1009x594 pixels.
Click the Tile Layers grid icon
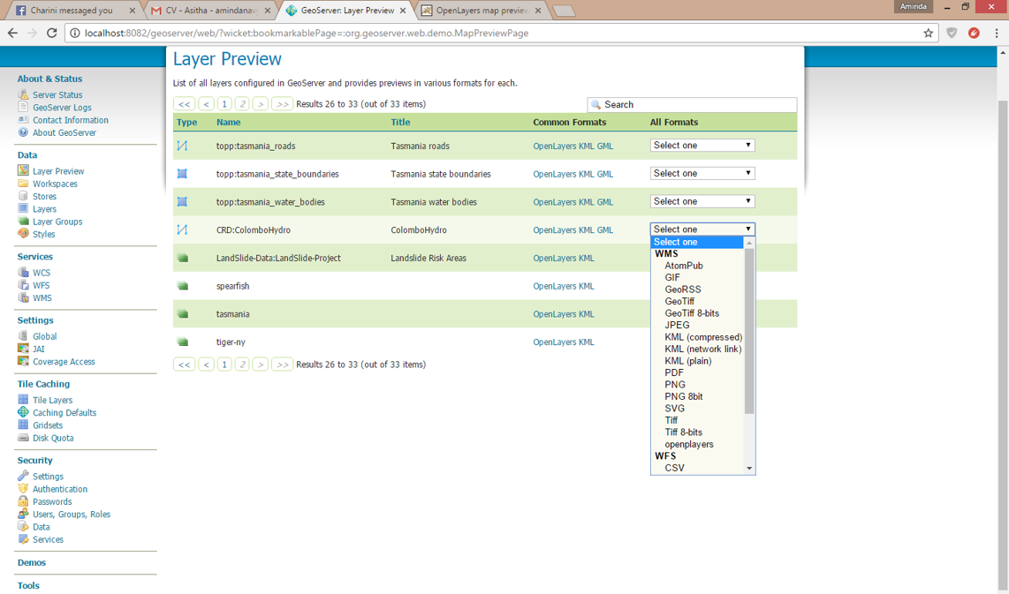tap(23, 399)
